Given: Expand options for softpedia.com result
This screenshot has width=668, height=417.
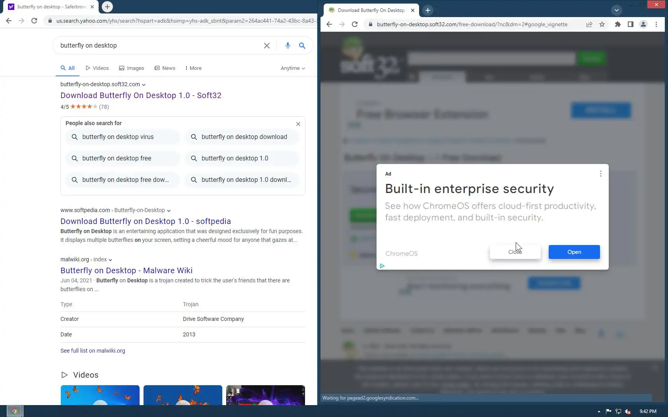Looking at the screenshot, I should click(169, 210).
